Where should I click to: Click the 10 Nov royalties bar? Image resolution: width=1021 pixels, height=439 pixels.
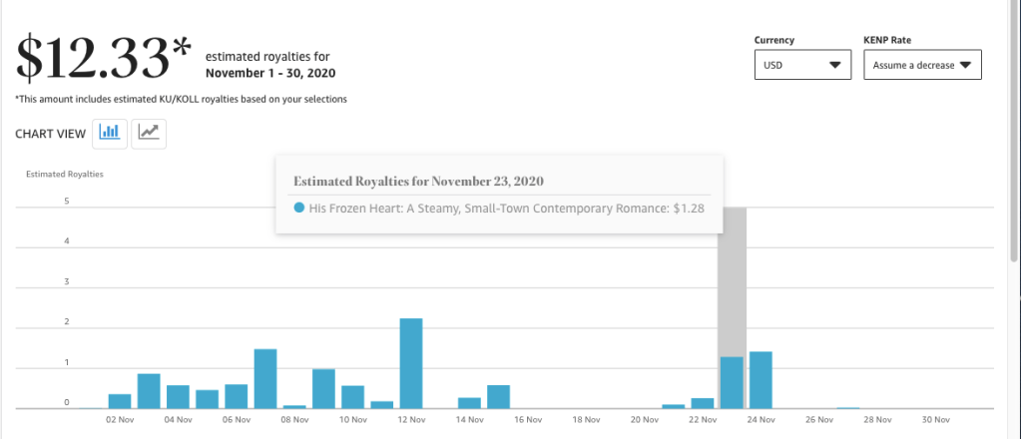(352, 396)
